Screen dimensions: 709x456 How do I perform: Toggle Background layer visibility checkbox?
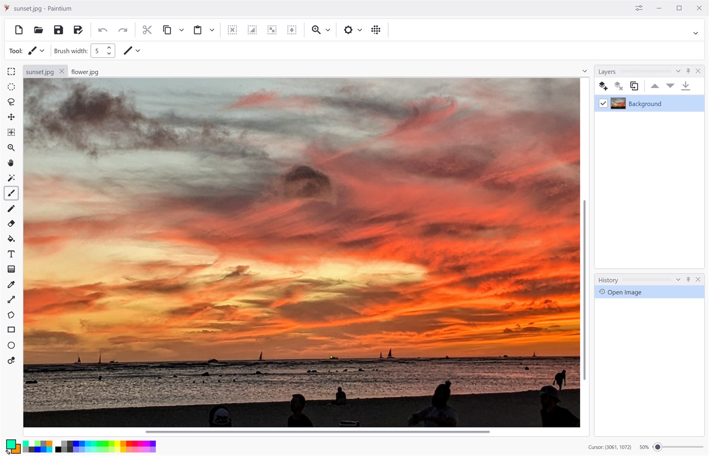click(603, 104)
